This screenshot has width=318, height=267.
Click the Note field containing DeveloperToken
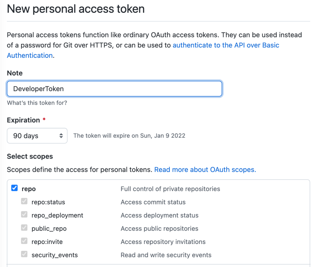[115, 89]
